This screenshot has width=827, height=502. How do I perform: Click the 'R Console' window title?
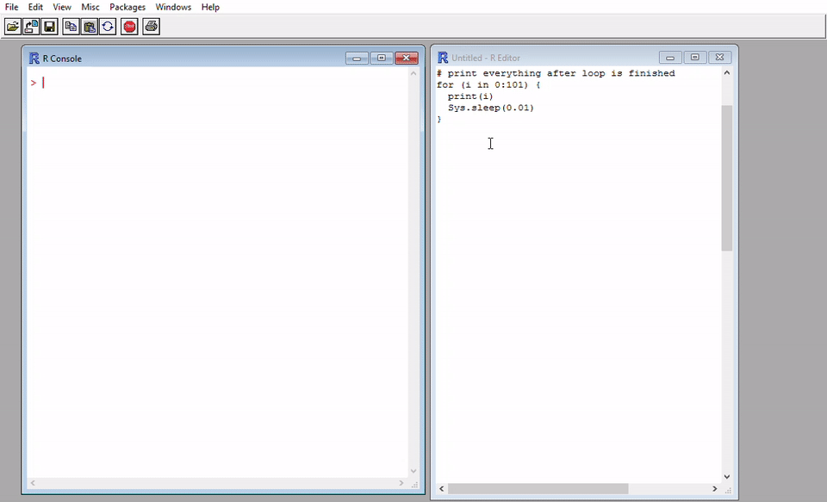tap(62, 59)
